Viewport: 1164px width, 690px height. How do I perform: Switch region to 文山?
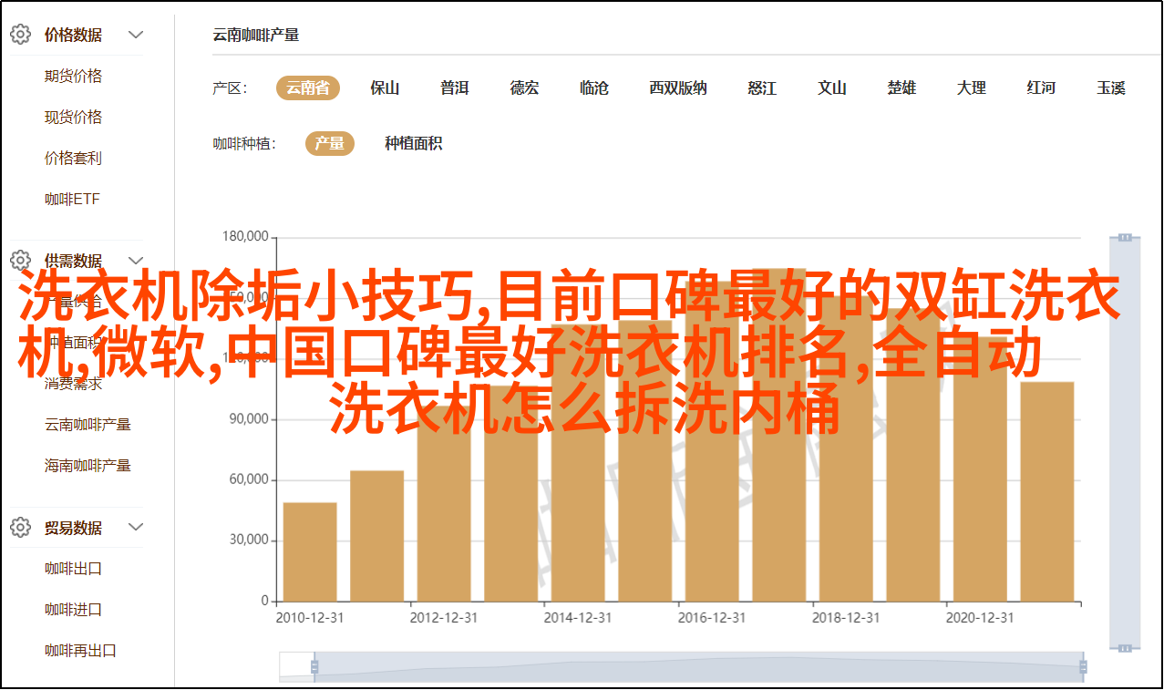pos(832,88)
